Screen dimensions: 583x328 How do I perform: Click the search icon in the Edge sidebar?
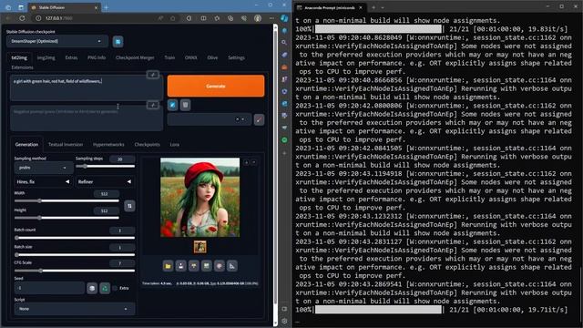284,43
